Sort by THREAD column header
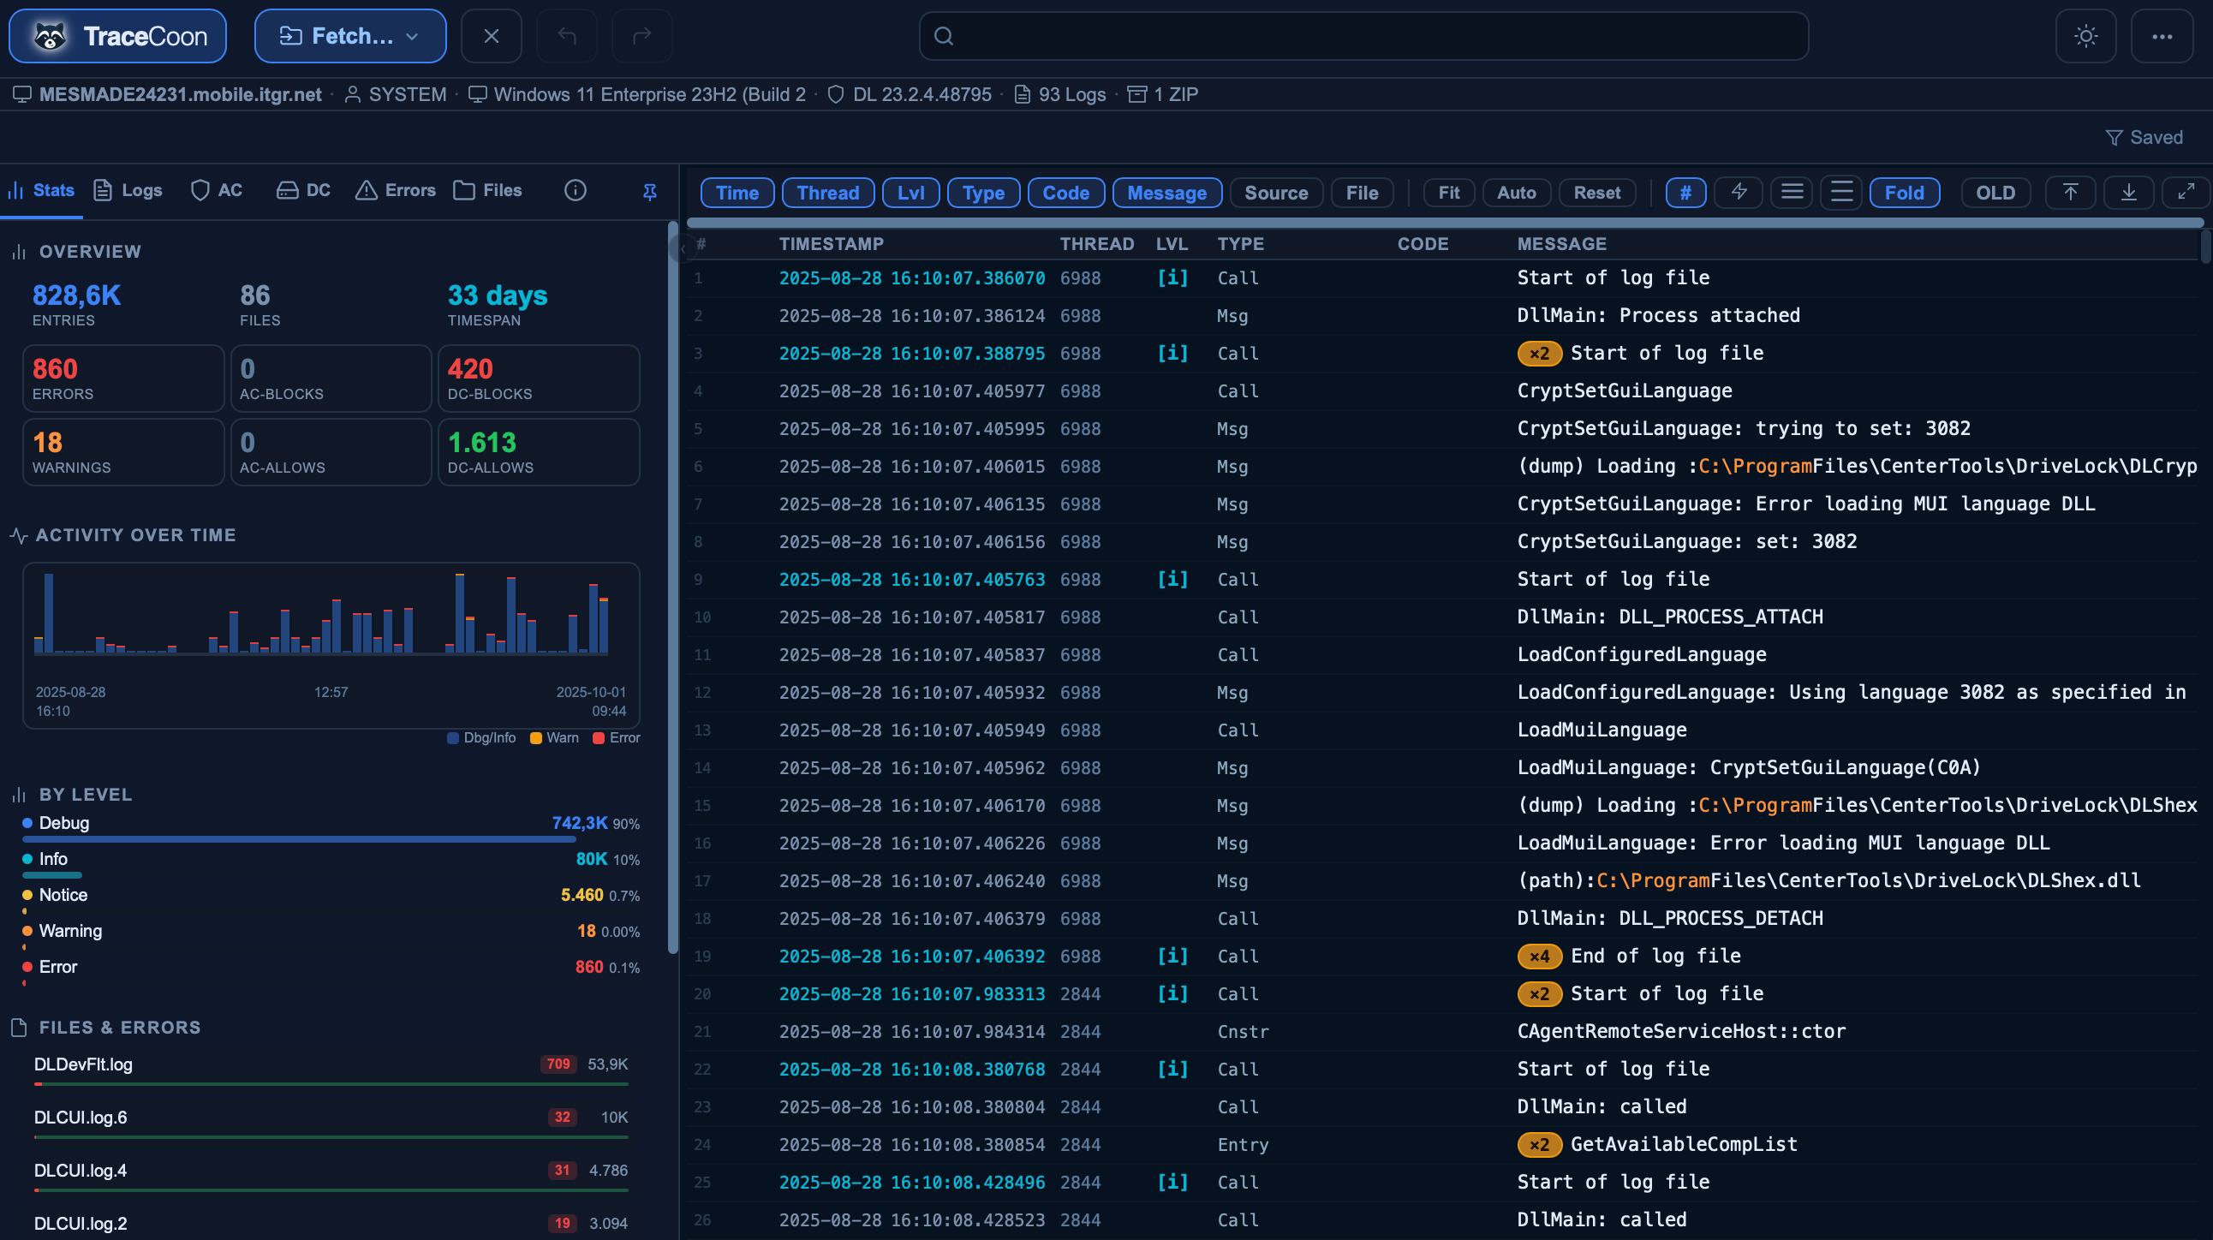 pyautogui.click(x=1097, y=244)
